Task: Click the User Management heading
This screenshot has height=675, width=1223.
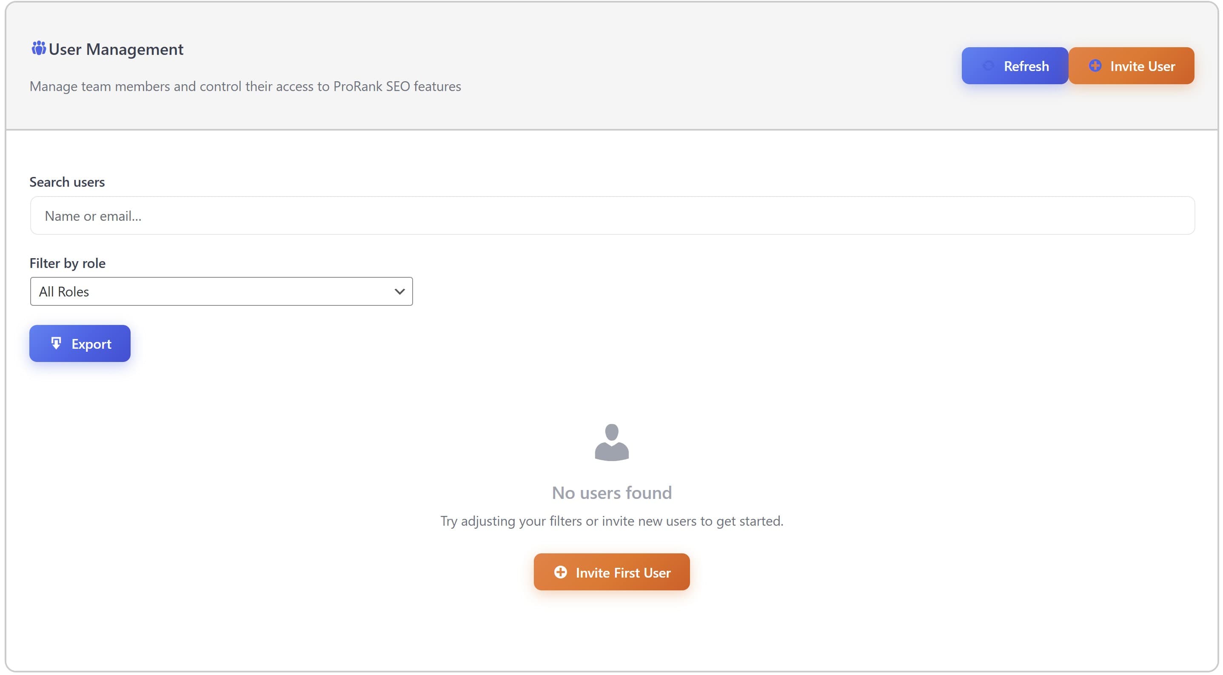Action: [x=116, y=48]
